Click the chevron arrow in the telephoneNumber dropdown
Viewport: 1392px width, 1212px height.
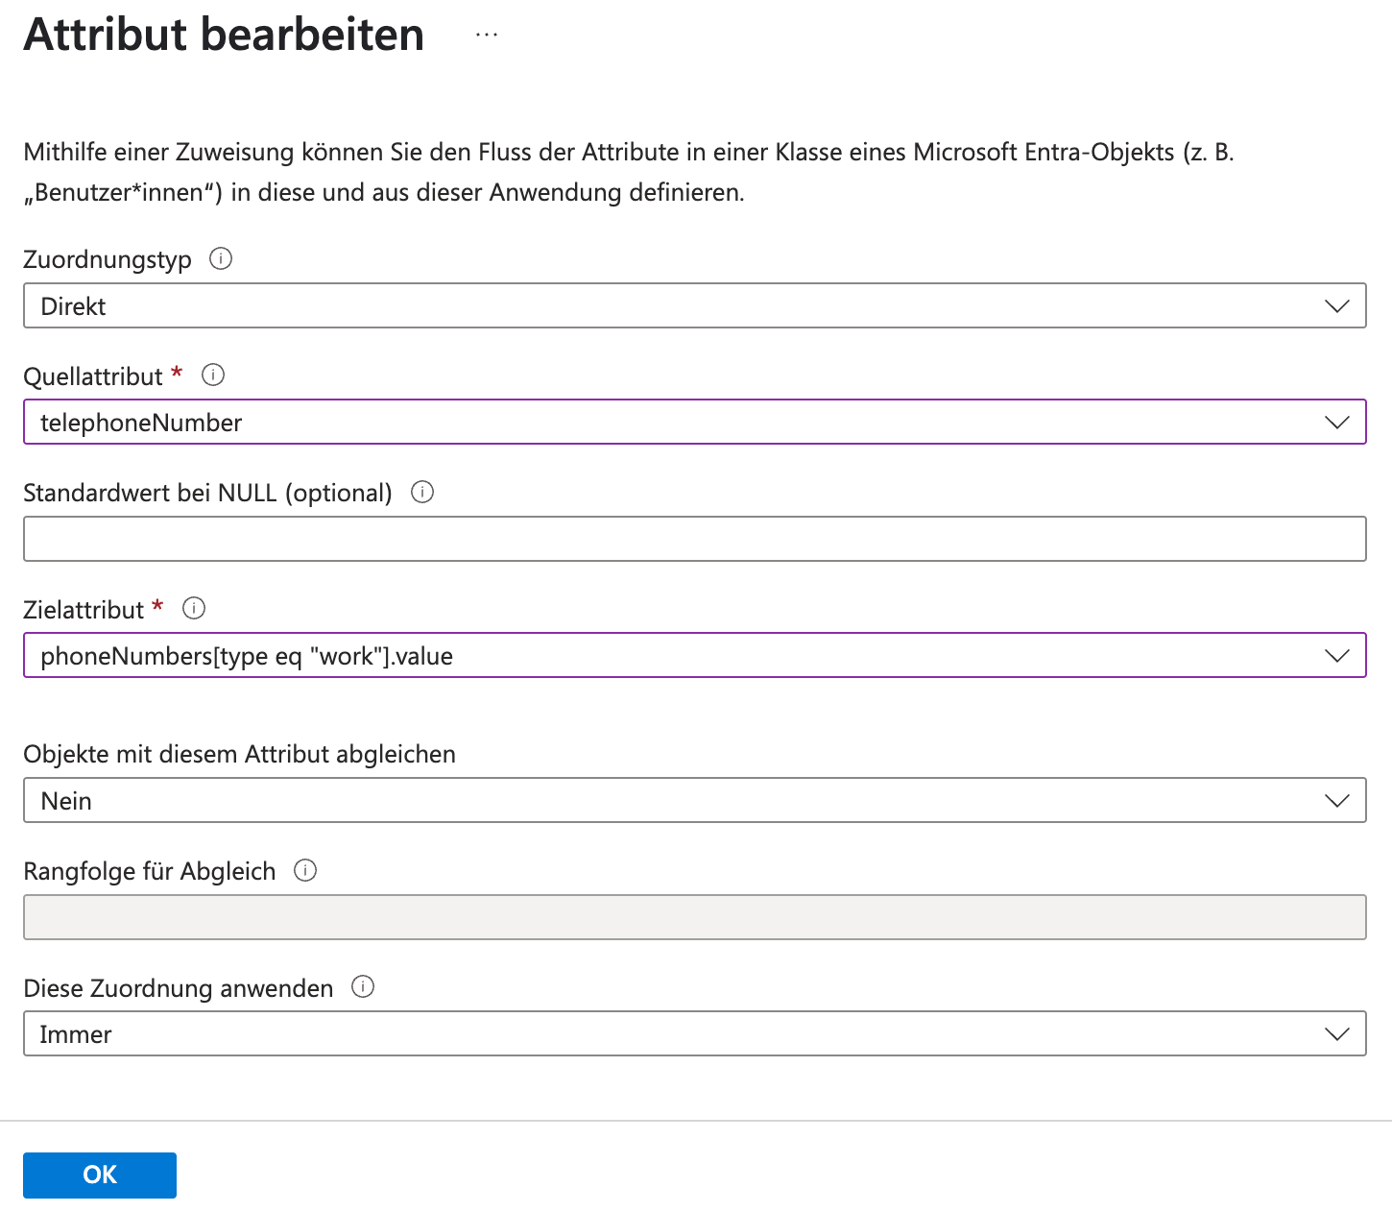(x=1336, y=423)
